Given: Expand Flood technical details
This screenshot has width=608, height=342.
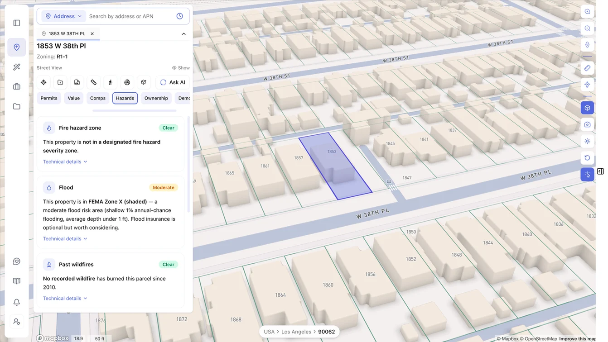Looking at the screenshot, I should (65, 238).
